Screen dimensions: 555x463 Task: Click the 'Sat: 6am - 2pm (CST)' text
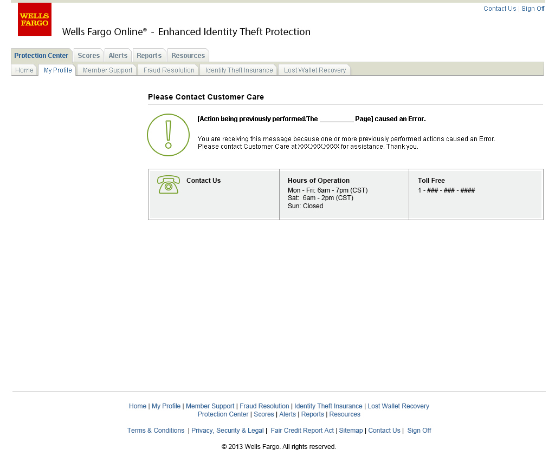(x=321, y=198)
